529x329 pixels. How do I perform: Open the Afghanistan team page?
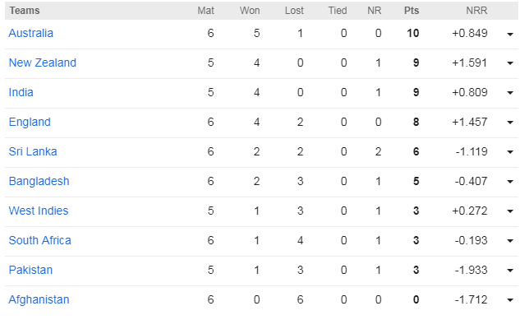39,300
